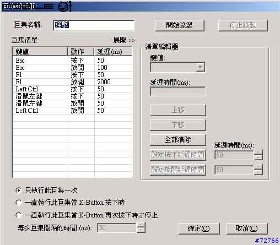The image size is (280, 245).
Task: Click the 鍵值 column header
Action: (x=40, y=52)
